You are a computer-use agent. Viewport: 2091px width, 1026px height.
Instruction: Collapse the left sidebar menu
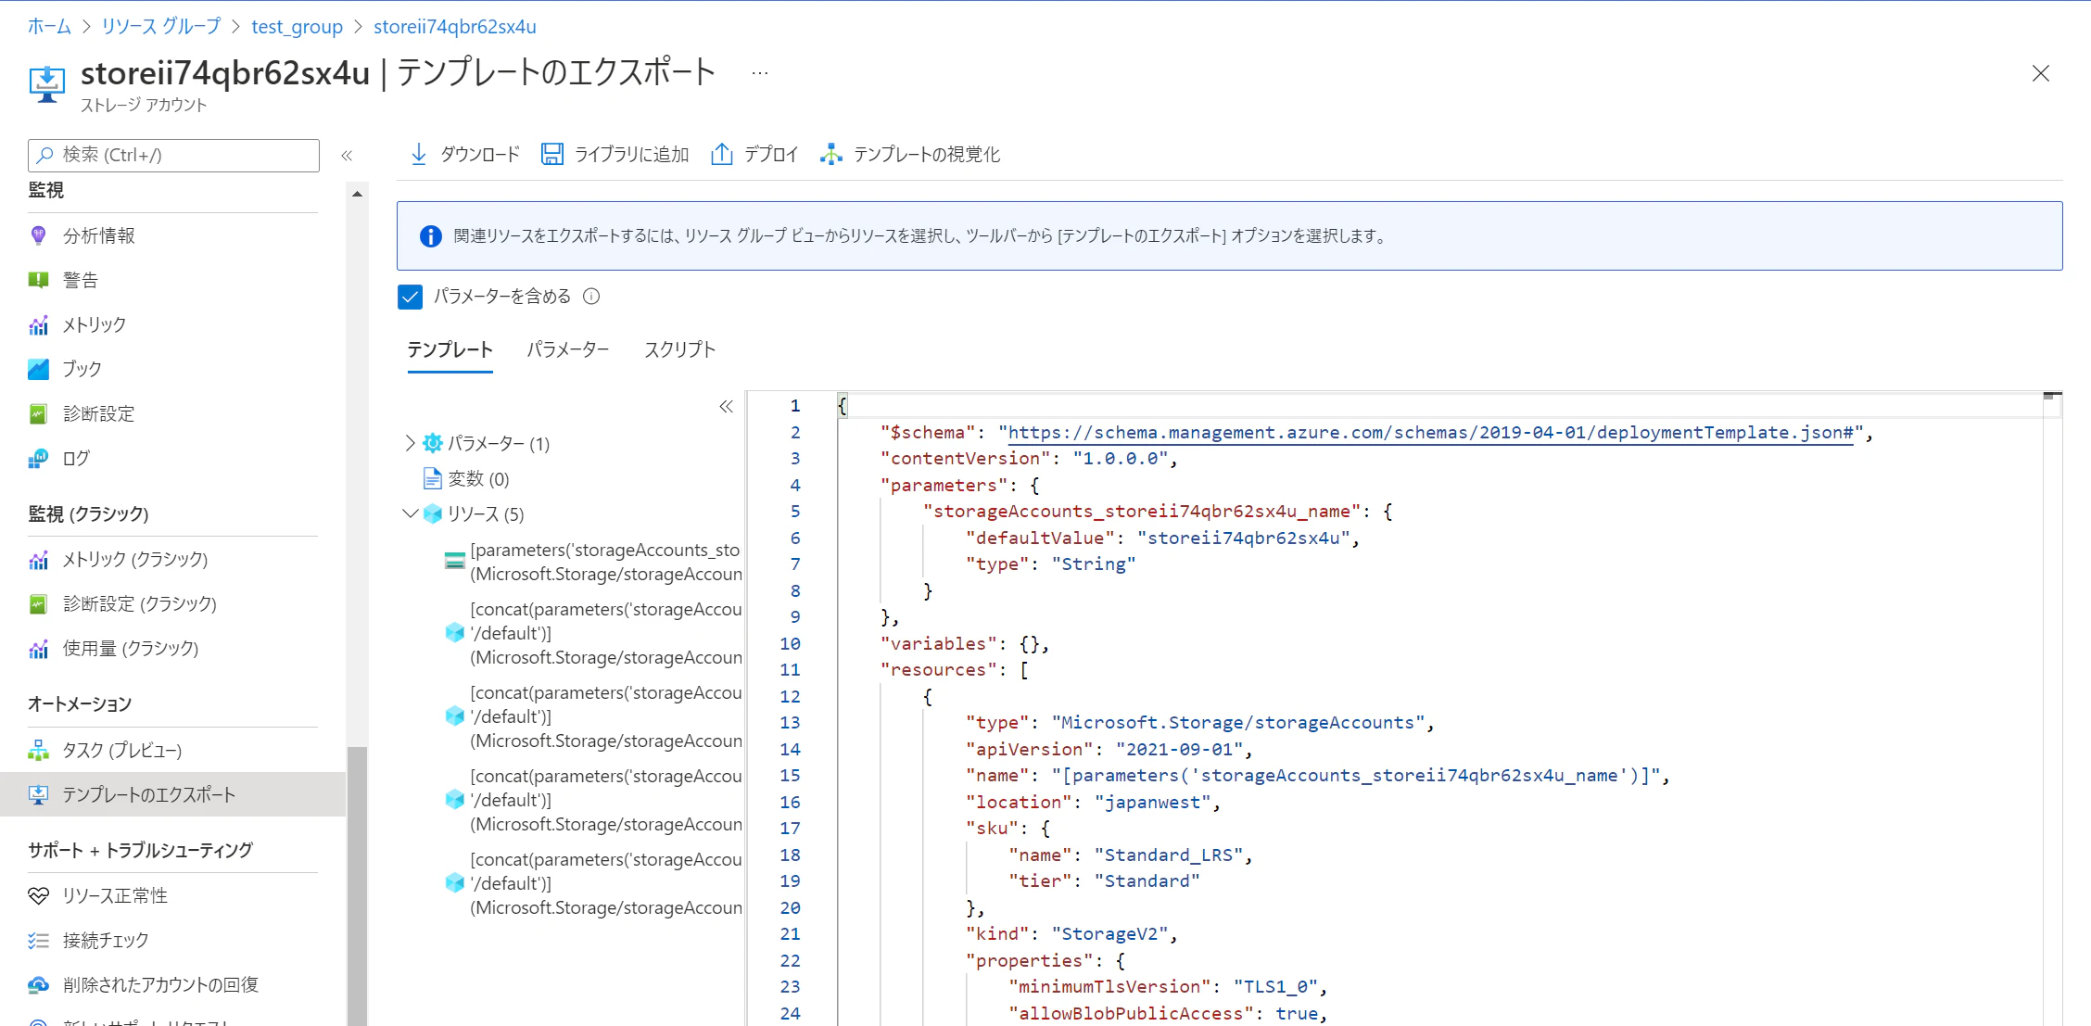[347, 156]
